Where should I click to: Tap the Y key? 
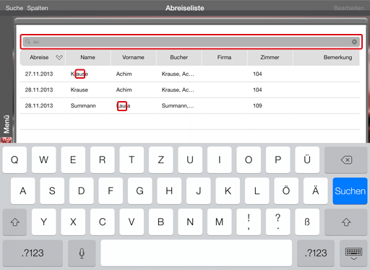click(44, 222)
